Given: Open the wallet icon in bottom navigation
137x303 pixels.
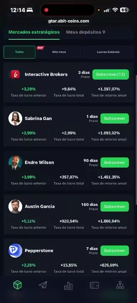Looking at the screenshot, I should click(x=94, y=285).
